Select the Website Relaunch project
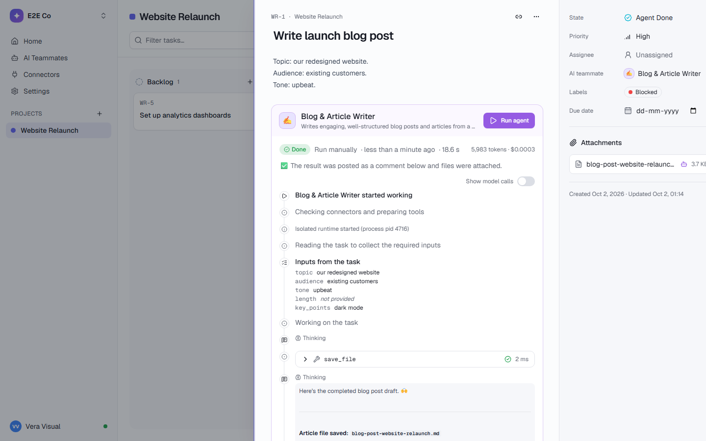This screenshot has height=441, width=706. pos(58,130)
